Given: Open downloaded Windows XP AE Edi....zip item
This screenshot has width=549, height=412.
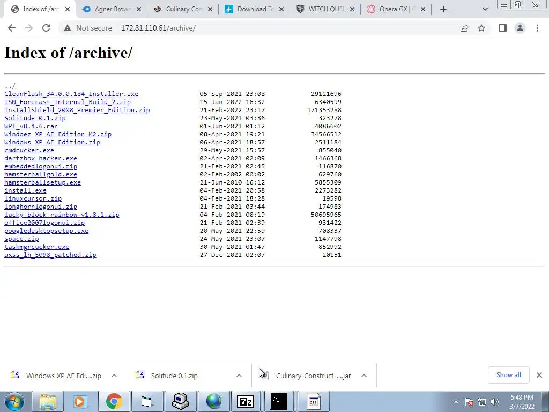Looking at the screenshot, I should [x=56, y=376].
